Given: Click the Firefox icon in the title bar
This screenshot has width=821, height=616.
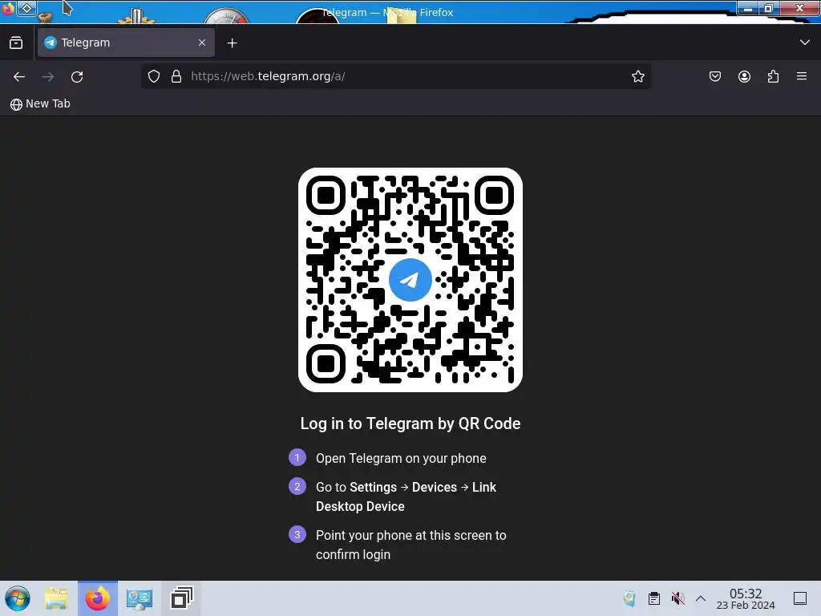Looking at the screenshot, I should [x=7, y=8].
